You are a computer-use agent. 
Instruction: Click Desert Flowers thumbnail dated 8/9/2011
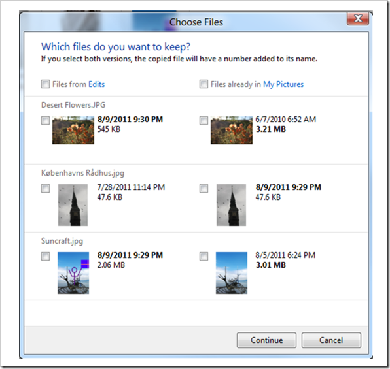click(x=73, y=130)
